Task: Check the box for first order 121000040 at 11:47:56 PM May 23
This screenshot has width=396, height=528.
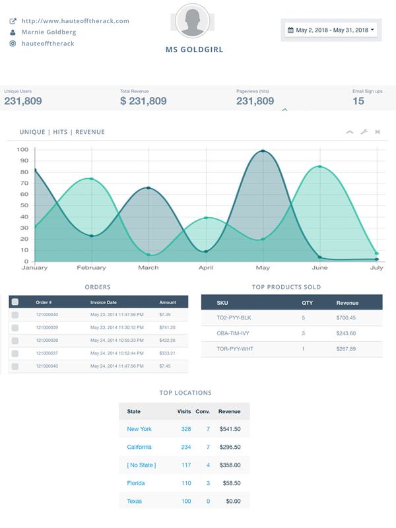Action: [15, 315]
